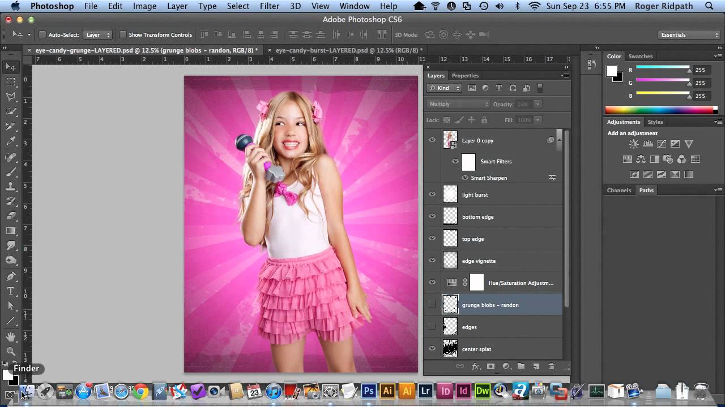This screenshot has width=725, height=407.
Task: Select the Hand tool
Action: (11, 337)
